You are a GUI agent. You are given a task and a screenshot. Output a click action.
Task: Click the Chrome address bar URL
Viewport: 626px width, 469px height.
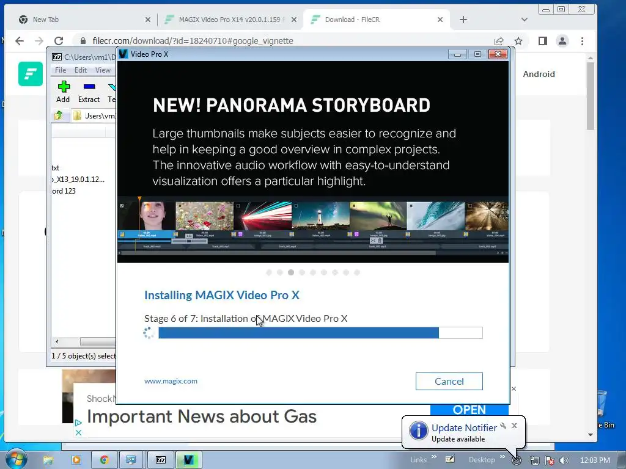click(193, 41)
